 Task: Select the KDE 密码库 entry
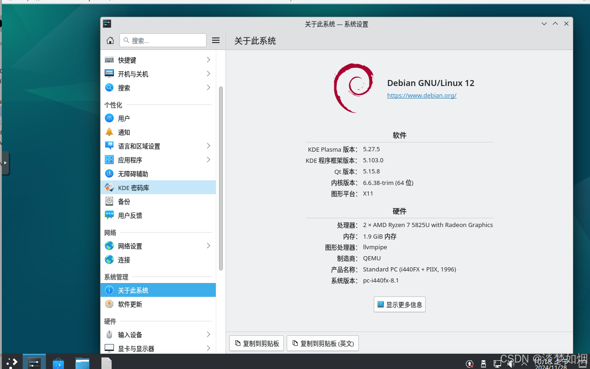pos(158,188)
